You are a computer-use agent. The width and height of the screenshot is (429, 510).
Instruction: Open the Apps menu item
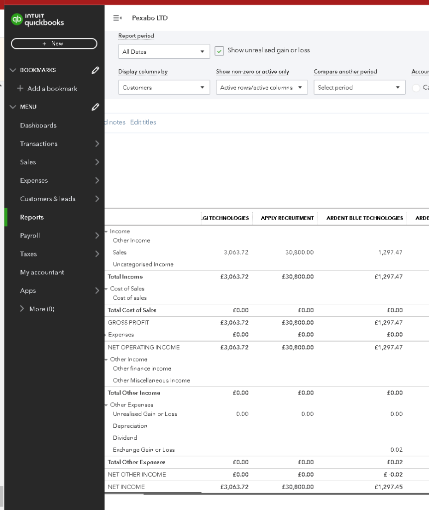[28, 291]
